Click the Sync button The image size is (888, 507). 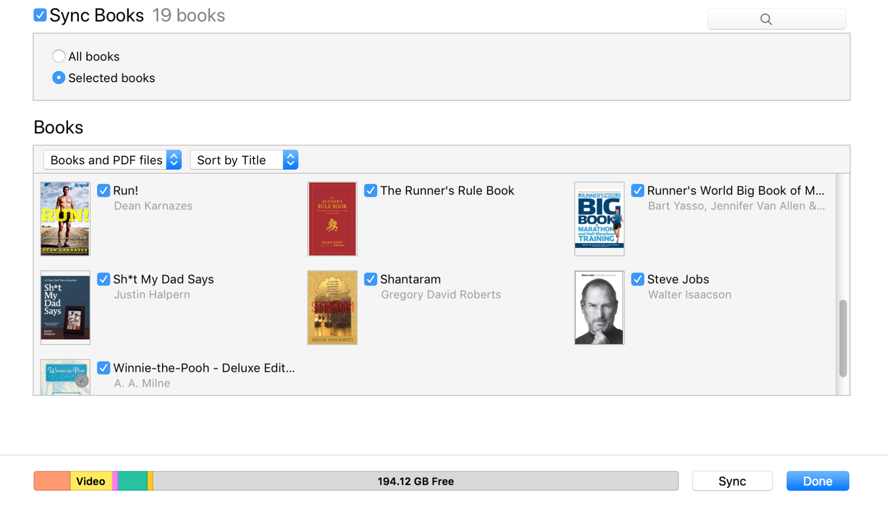732,481
